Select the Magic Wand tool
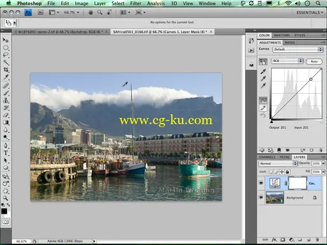Screen dimensions: 327x245 (6, 63)
